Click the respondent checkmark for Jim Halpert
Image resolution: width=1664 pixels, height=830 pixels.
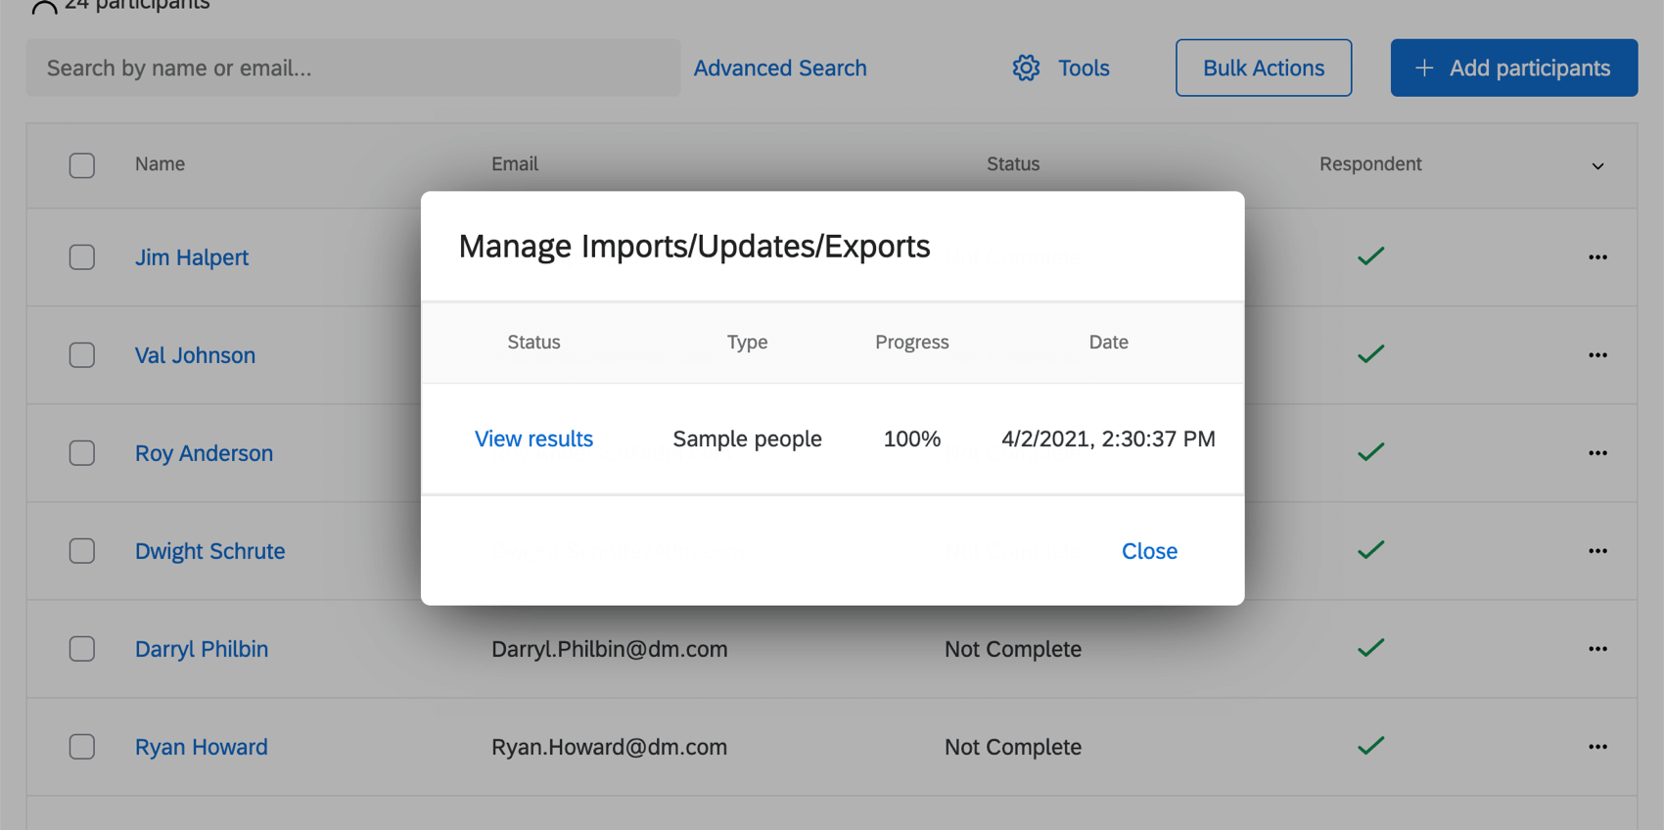click(1370, 256)
